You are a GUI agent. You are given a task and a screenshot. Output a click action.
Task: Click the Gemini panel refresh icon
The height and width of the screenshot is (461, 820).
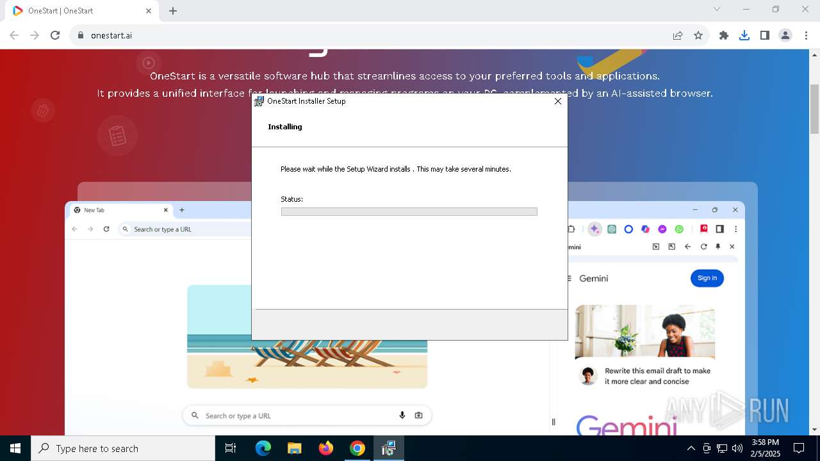tap(703, 247)
